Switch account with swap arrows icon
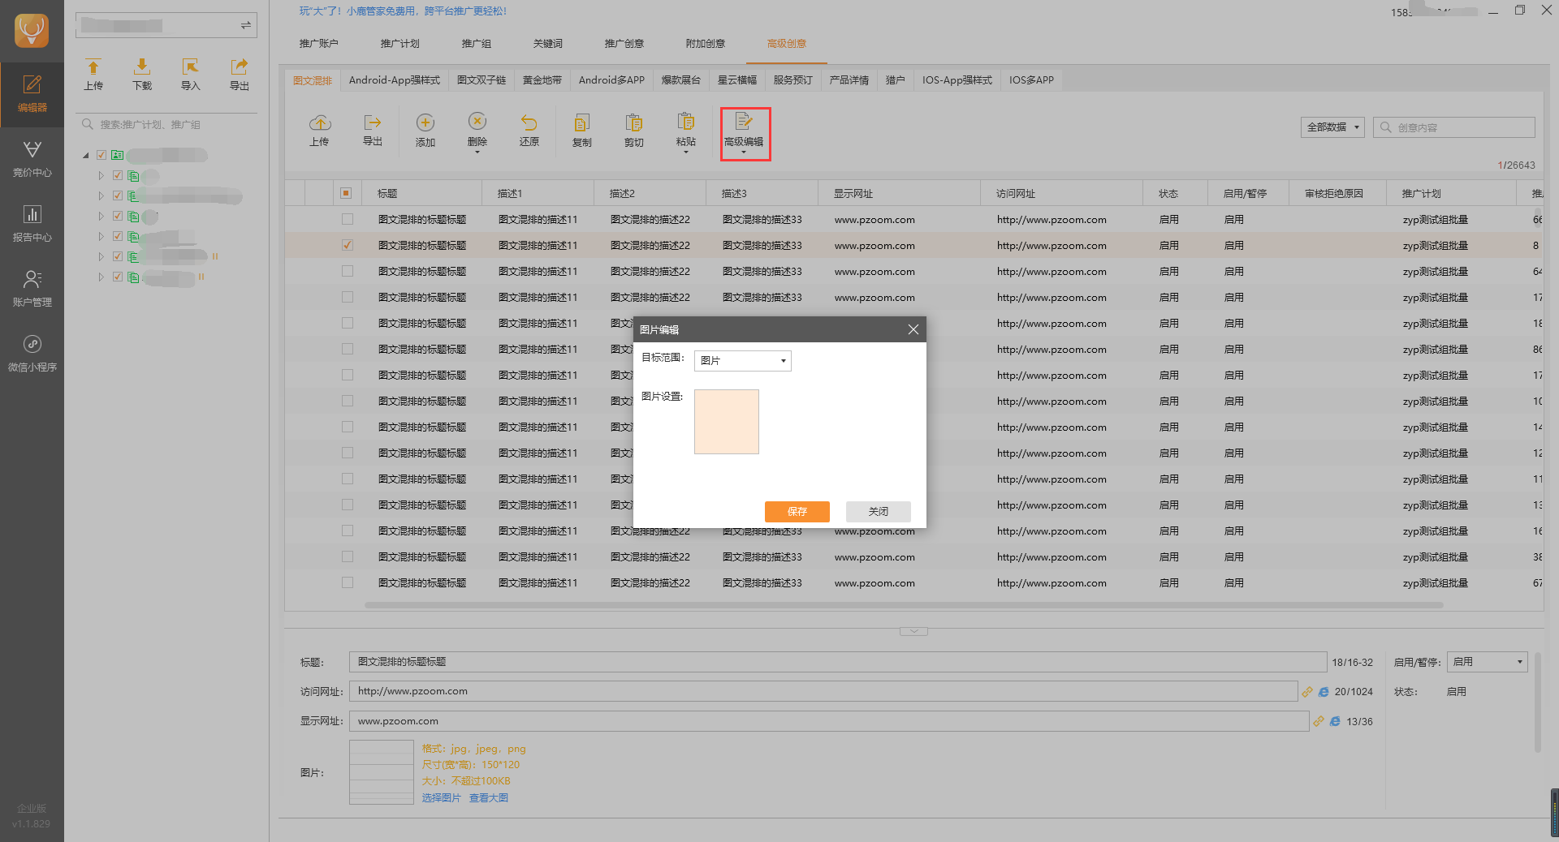1559x842 pixels. (245, 26)
